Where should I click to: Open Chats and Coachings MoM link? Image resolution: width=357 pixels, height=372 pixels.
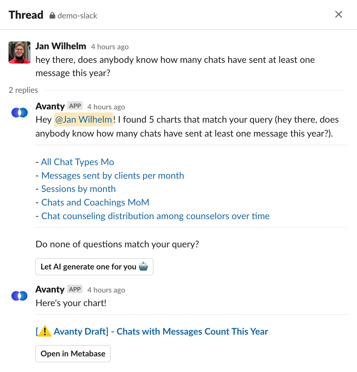point(95,202)
